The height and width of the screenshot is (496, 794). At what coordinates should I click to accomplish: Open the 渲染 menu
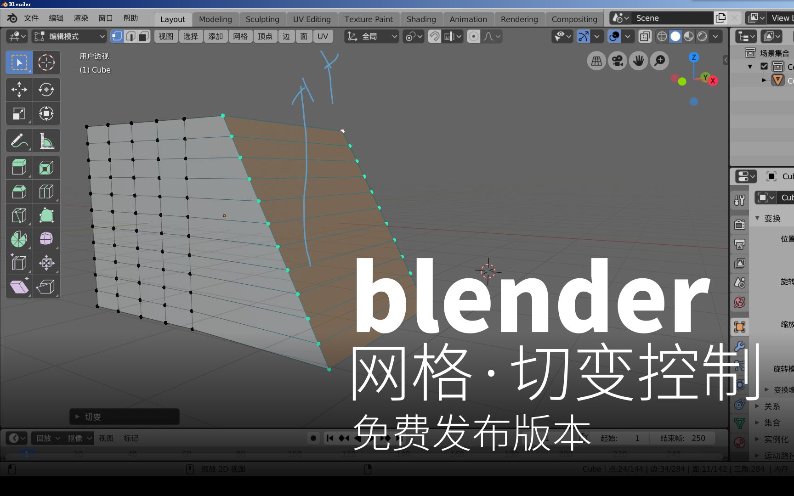(x=81, y=18)
